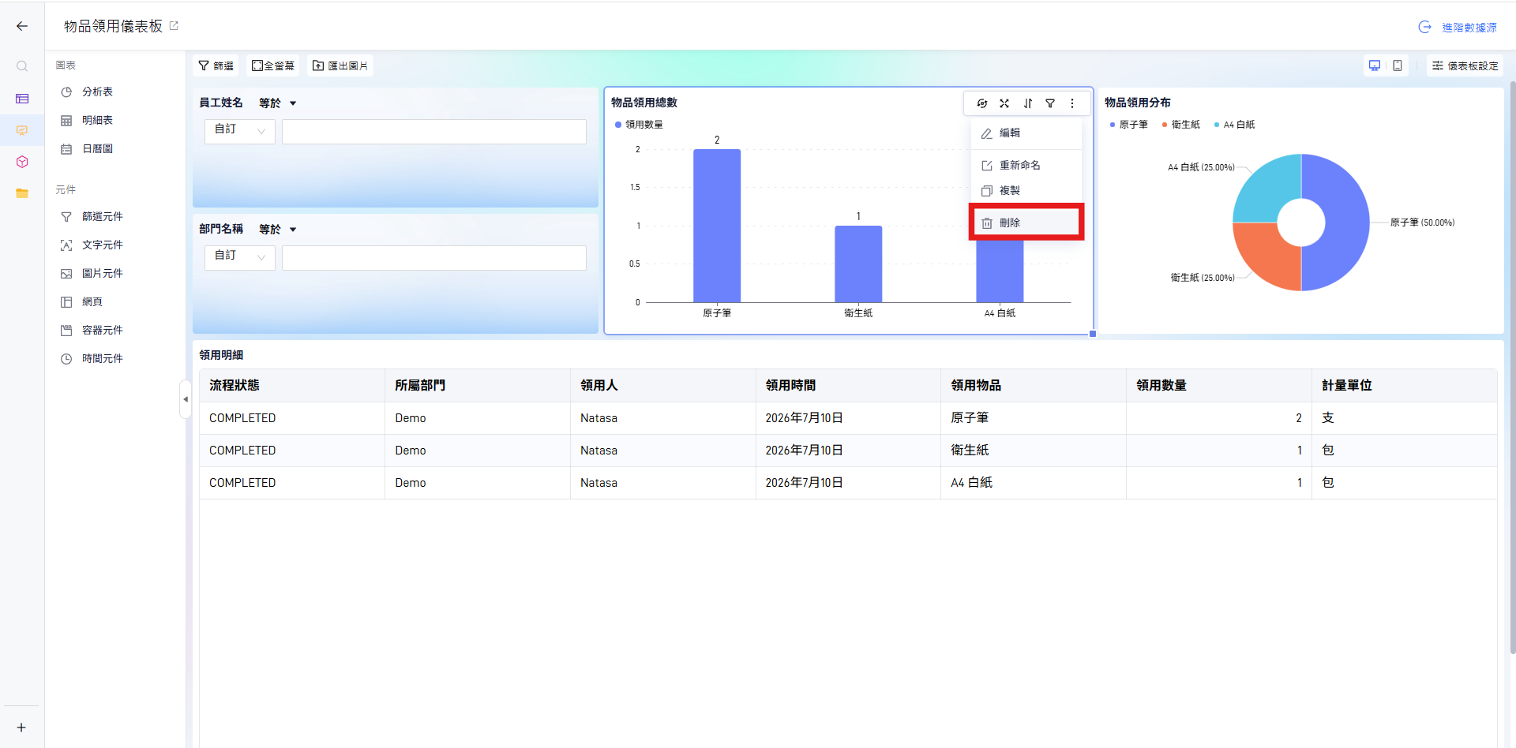
Task: Open 自訂 dropdown under 部門名稱
Action: point(240,257)
